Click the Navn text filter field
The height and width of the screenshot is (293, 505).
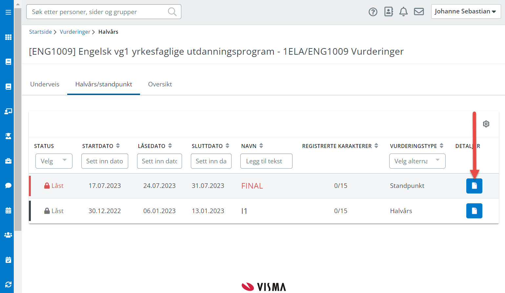[x=266, y=161]
